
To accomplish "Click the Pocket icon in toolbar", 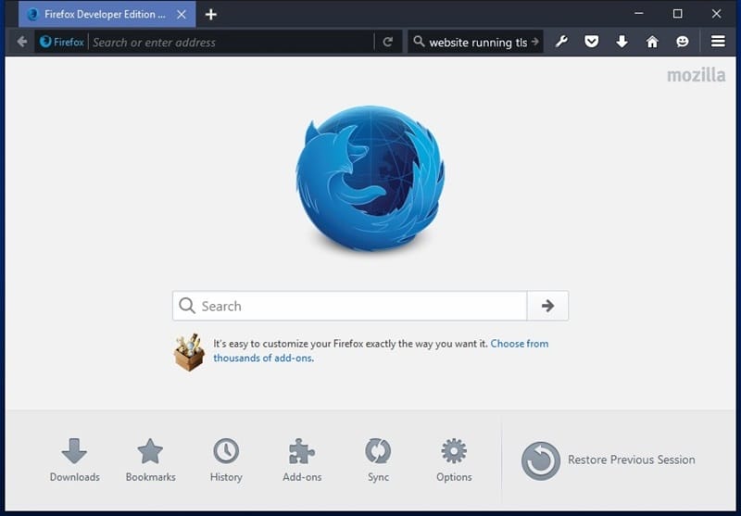I will (592, 42).
